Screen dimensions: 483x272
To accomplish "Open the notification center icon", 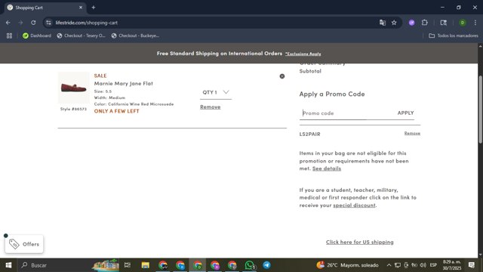I will click(471, 265).
